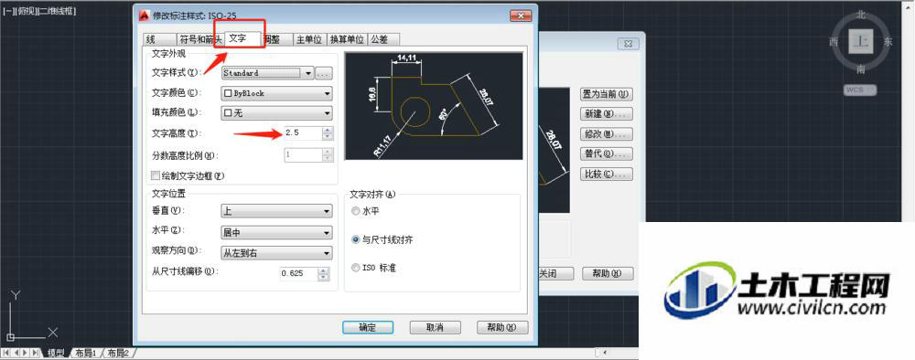Open the 文字颜色 ByBlock dropdown
The image size is (915, 360).
[x=276, y=93]
